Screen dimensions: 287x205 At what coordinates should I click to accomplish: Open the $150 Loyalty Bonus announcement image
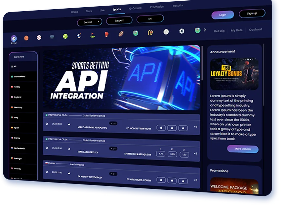tap(234, 74)
